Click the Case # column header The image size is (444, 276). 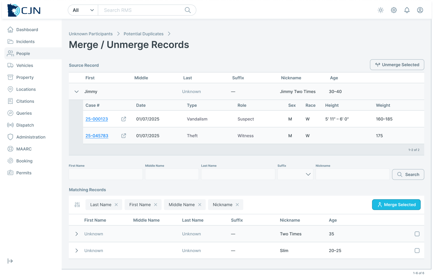(92, 105)
